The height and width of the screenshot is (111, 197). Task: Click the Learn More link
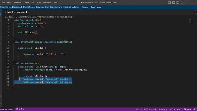point(96,7)
